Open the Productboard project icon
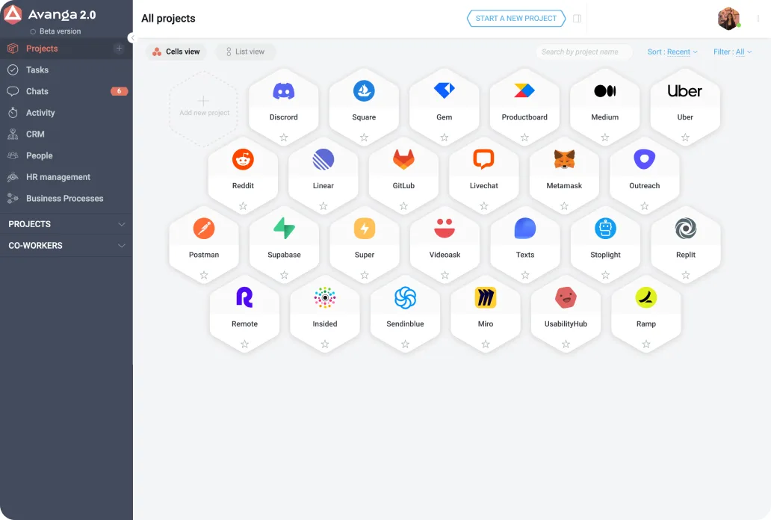The height and width of the screenshot is (520, 771). coord(524,90)
